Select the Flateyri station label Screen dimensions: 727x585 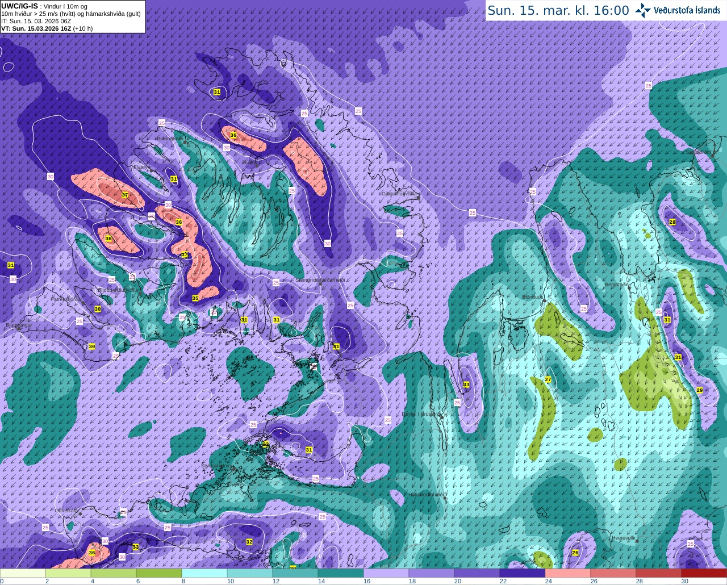[141, 167]
